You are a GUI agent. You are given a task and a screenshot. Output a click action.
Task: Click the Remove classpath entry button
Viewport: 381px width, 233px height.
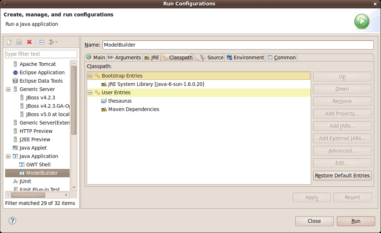tap(342, 101)
